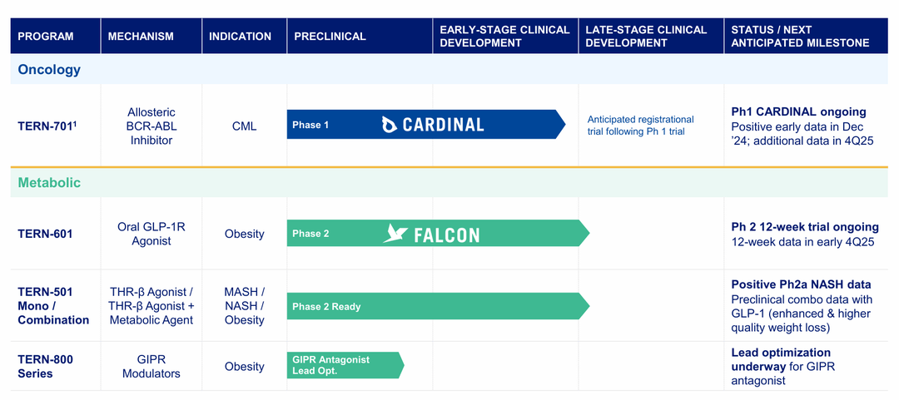Click the anticipated registrational trial note
The height and width of the screenshot is (400, 899).
(640, 126)
